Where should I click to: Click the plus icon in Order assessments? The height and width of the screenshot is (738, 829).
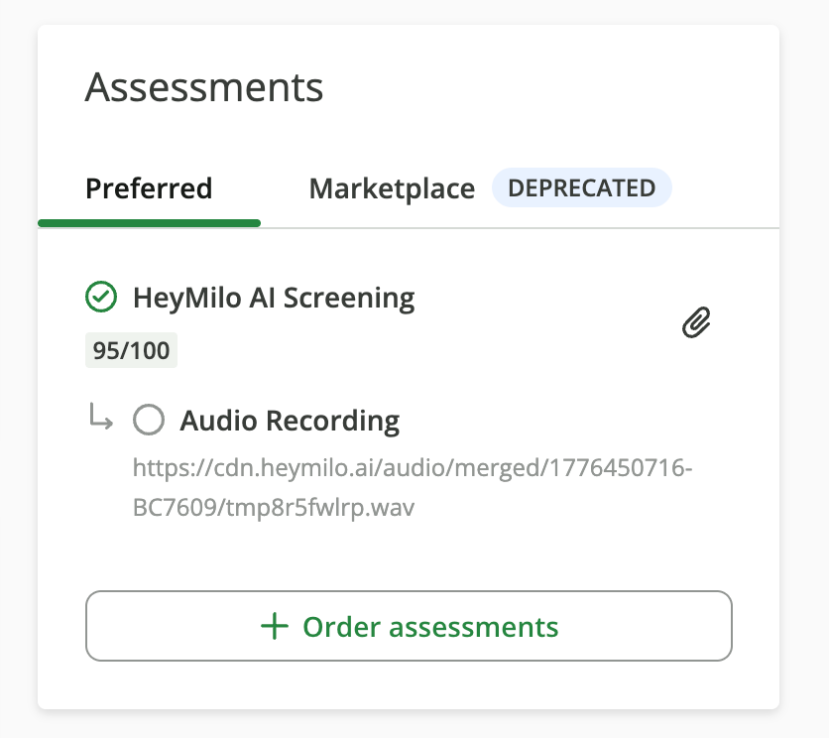[x=275, y=626]
